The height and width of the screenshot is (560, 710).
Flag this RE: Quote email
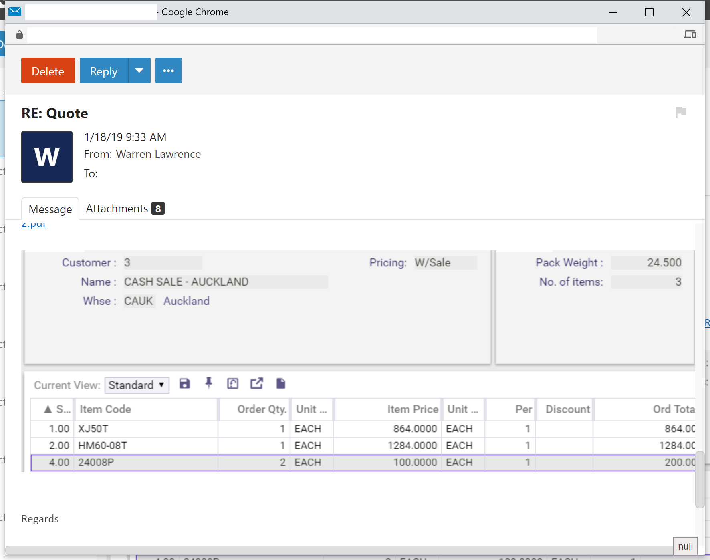coord(681,112)
